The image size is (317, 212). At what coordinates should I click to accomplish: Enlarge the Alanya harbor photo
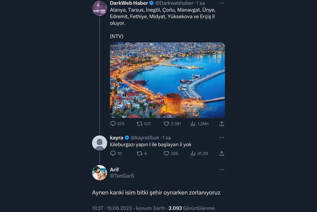pyautogui.click(x=167, y=80)
